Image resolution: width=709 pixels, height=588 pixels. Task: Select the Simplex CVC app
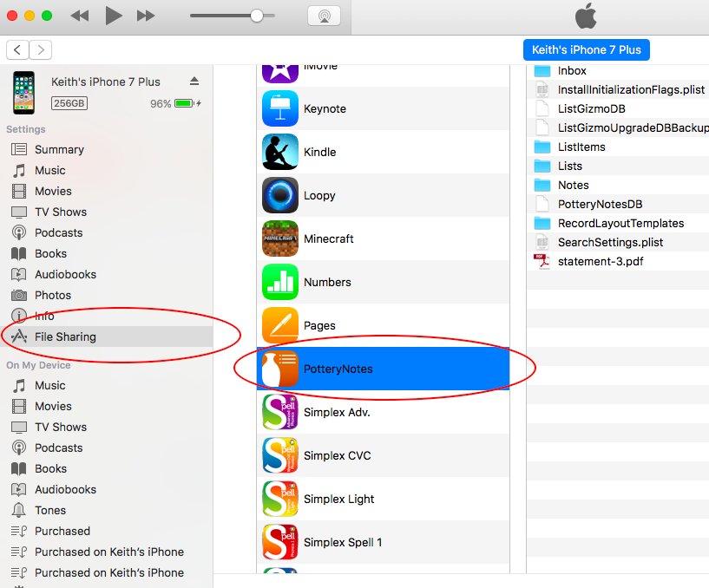pyautogui.click(x=383, y=455)
